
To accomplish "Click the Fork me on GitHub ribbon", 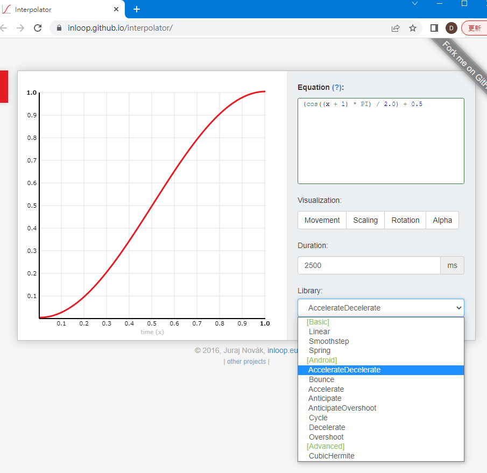I will pyautogui.click(x=463, y=64).
